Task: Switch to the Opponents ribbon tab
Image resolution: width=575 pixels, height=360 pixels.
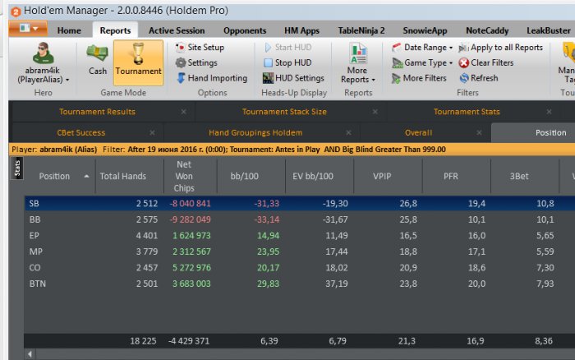Action: click(245, 31)
